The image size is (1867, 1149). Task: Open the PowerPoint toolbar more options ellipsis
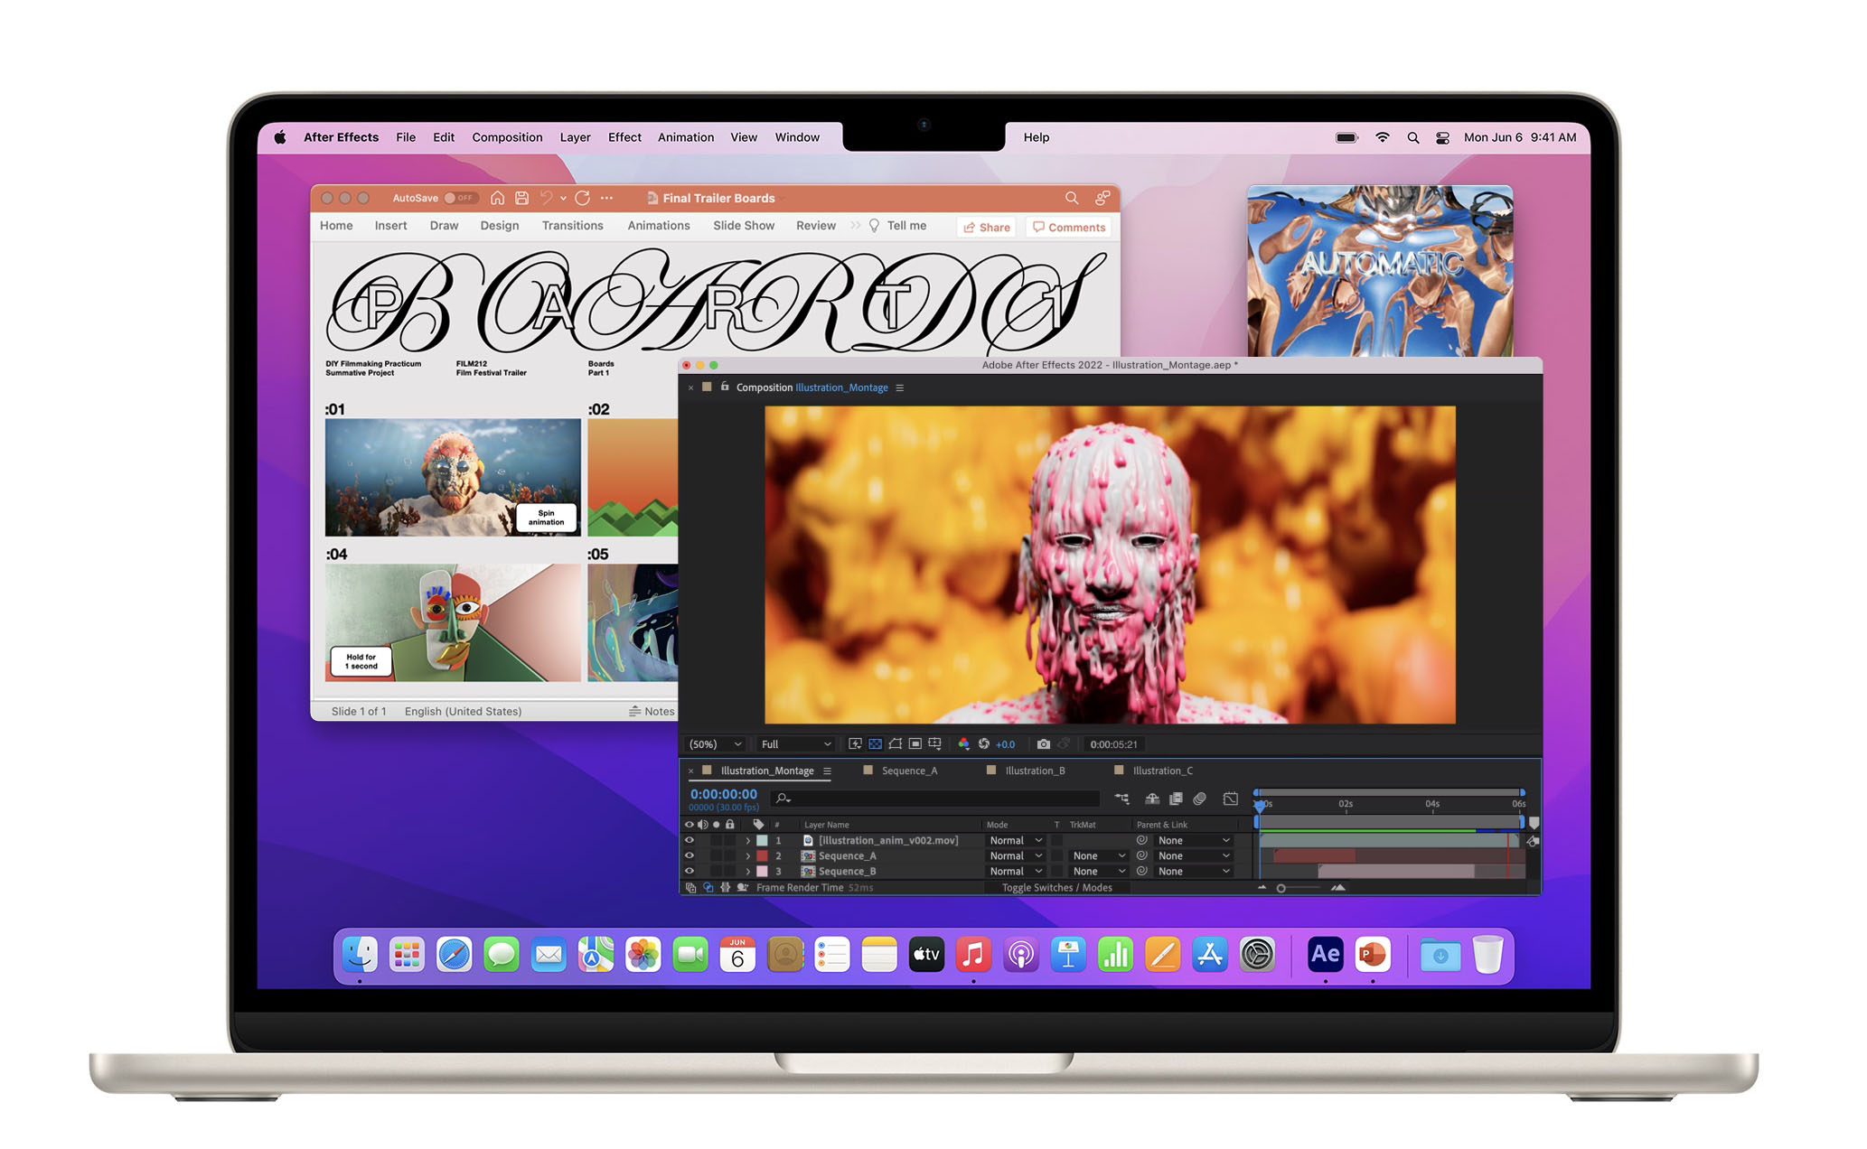coord(607,198)
